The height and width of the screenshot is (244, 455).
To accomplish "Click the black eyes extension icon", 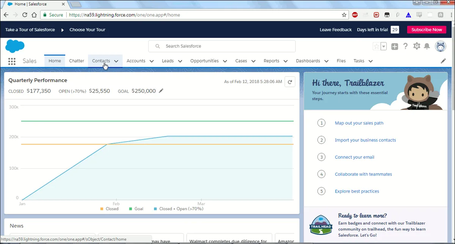I will coord(387,15).
